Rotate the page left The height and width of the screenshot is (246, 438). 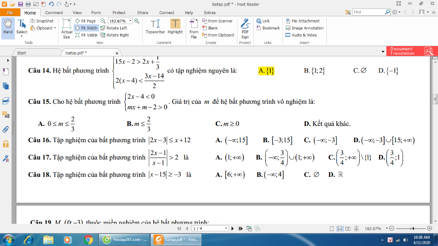point(114,28)
